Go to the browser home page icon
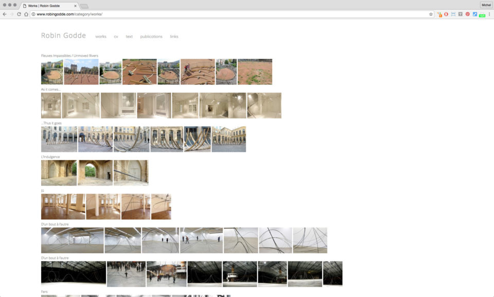The image size is (494, 297). [26, 14]
